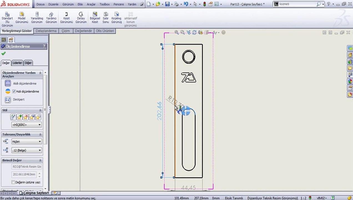The width and height of the screenshot is (353, 200).
Task: Open tolerance type dropdown showing Hiçbiri
Action: (27, 141)
